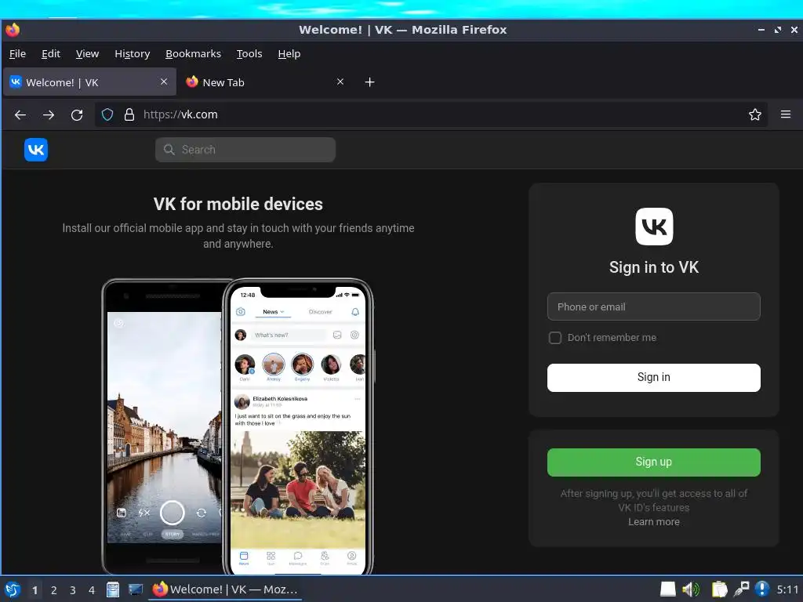Open the start menu icon in taskbar
Screen dimensions: 803x602
pos(13,589)
